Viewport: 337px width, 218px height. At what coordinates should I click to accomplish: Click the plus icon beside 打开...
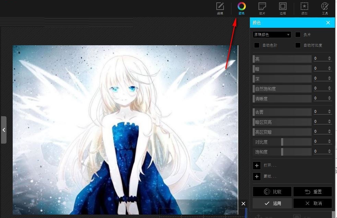257,165
